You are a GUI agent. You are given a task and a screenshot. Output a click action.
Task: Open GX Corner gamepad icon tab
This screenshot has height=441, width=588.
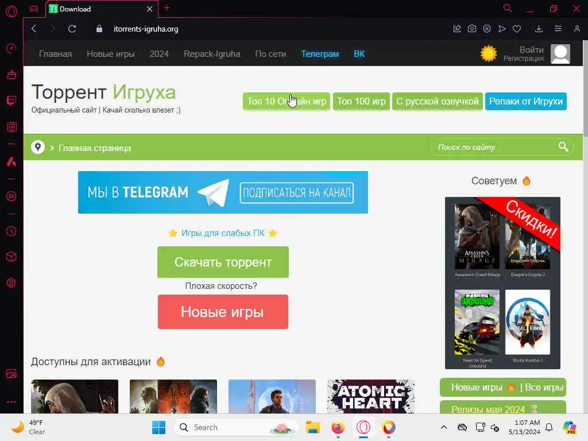coord(34,9)
